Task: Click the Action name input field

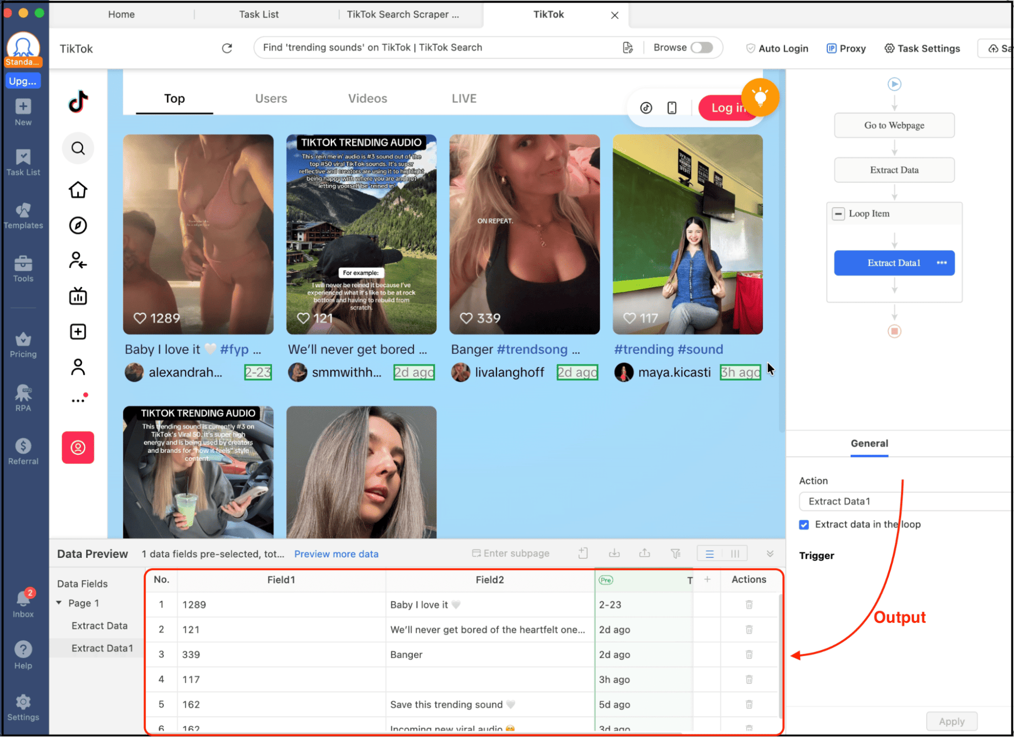Action: [906, 501]
